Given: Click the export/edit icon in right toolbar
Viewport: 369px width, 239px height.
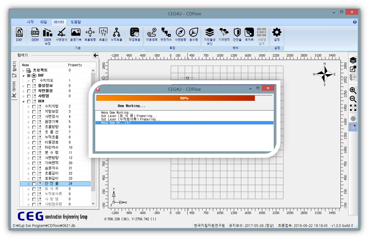Looking at the screenshot, I should (353, 69).
